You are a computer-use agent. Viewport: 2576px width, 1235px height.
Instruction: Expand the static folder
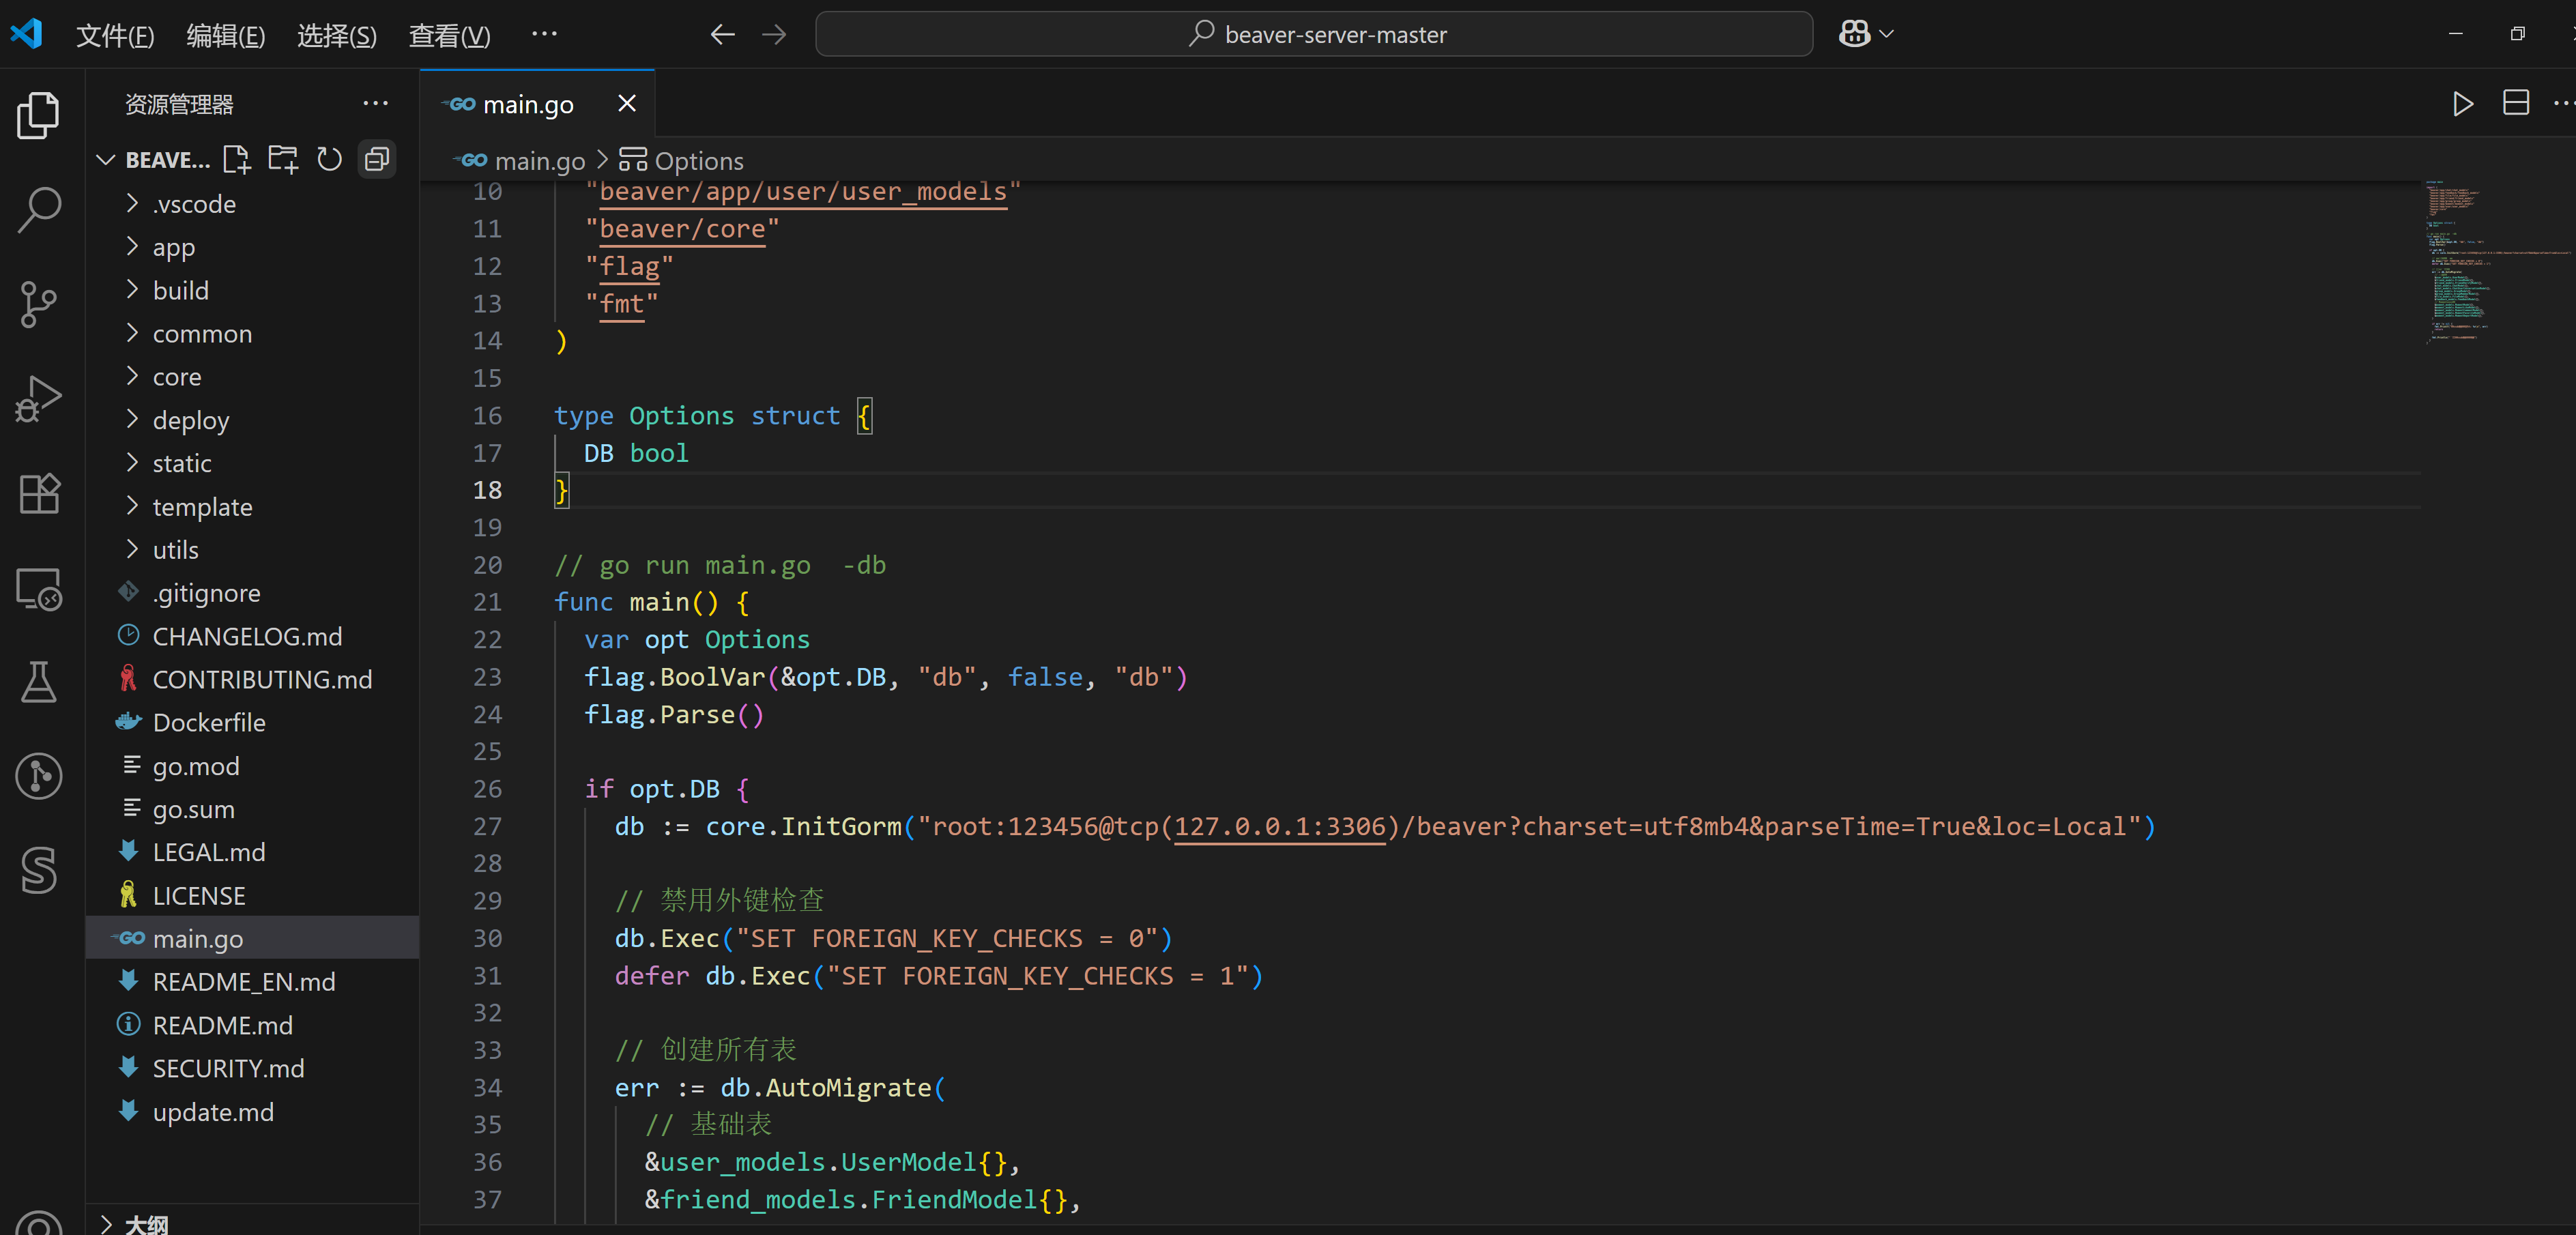[x=252, y=463]
